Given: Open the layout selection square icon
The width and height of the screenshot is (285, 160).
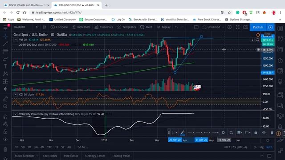Looking at the screenshot, I should click(x=196, y=27).
